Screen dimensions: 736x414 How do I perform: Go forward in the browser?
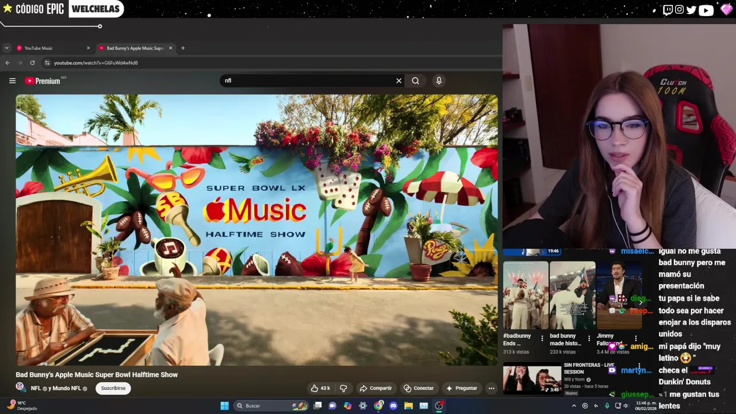point(20,63)
